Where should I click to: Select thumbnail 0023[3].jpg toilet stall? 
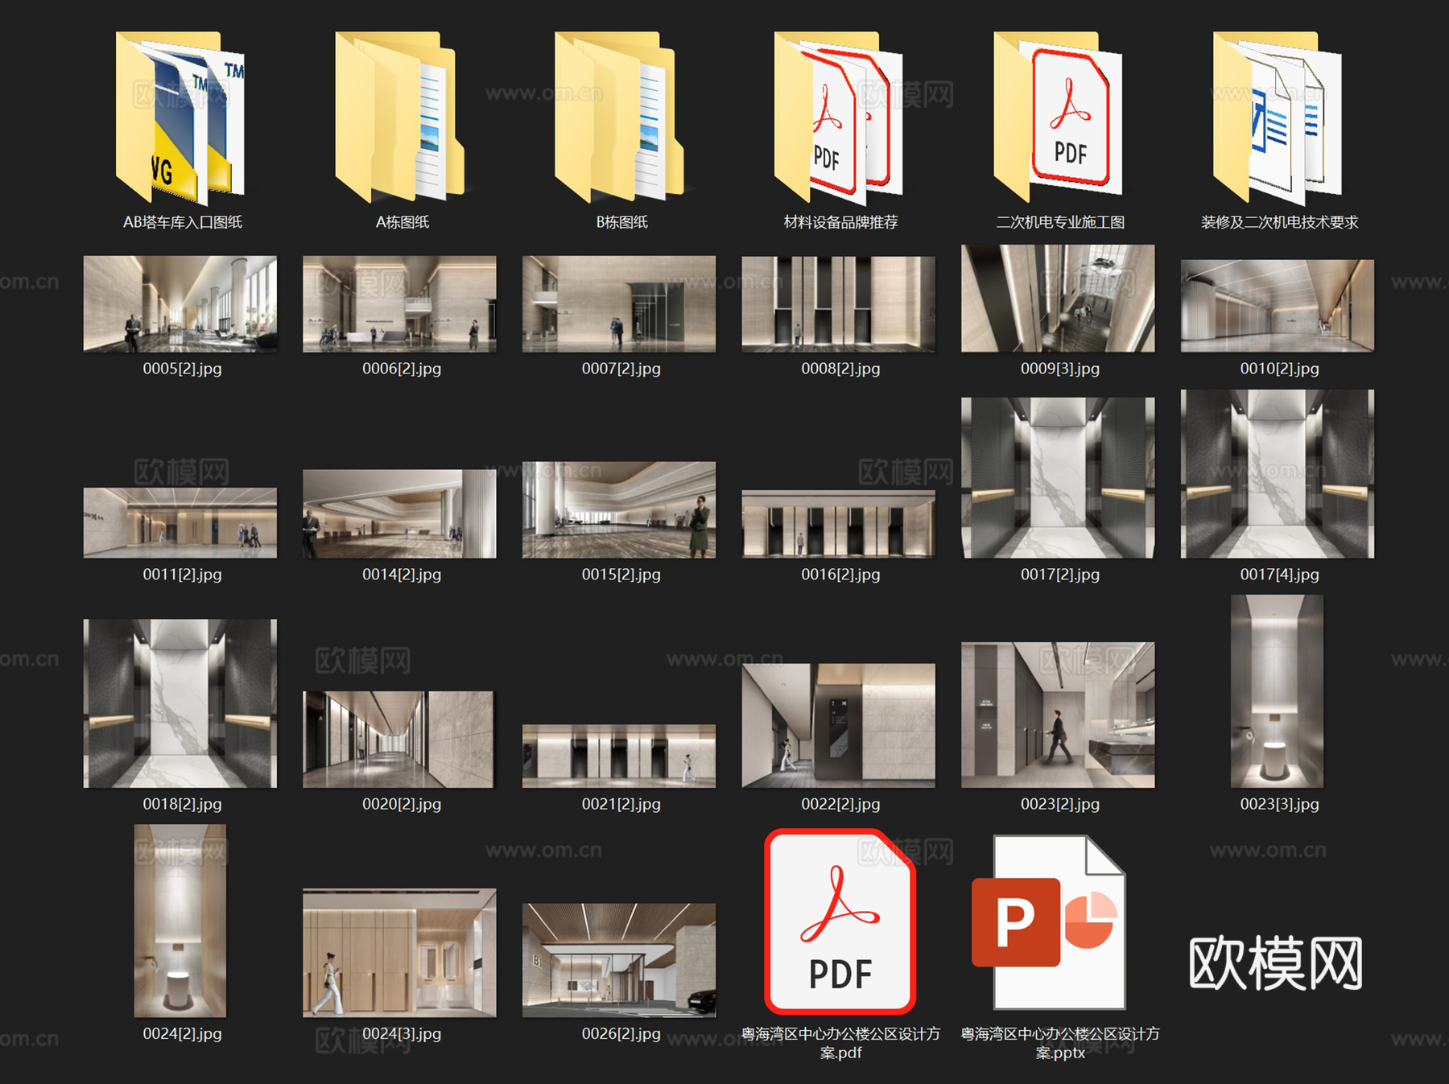click(x=1278, y=691)
